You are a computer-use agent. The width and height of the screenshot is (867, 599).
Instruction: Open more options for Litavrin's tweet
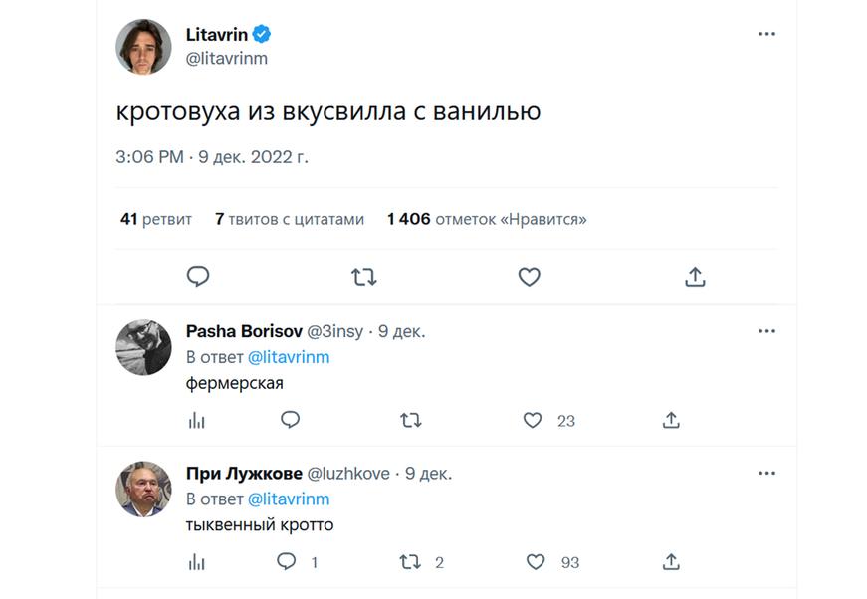[766, 34]
